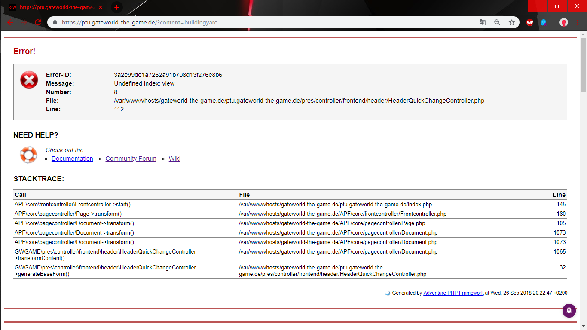Open the Google Translate page icon

[483, 22]
